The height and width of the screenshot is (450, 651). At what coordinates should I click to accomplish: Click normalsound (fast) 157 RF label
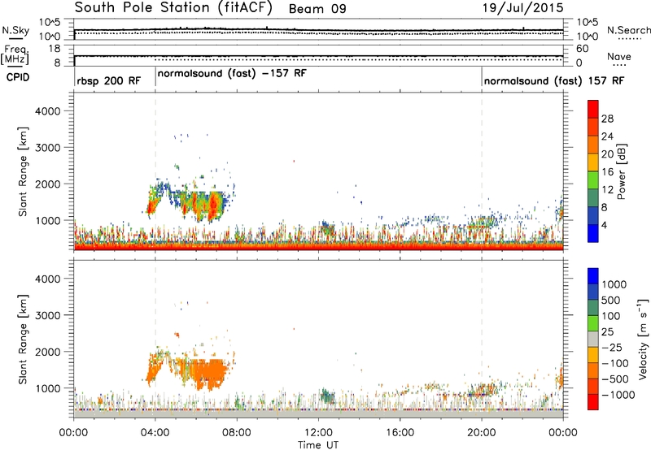(554, 80)
